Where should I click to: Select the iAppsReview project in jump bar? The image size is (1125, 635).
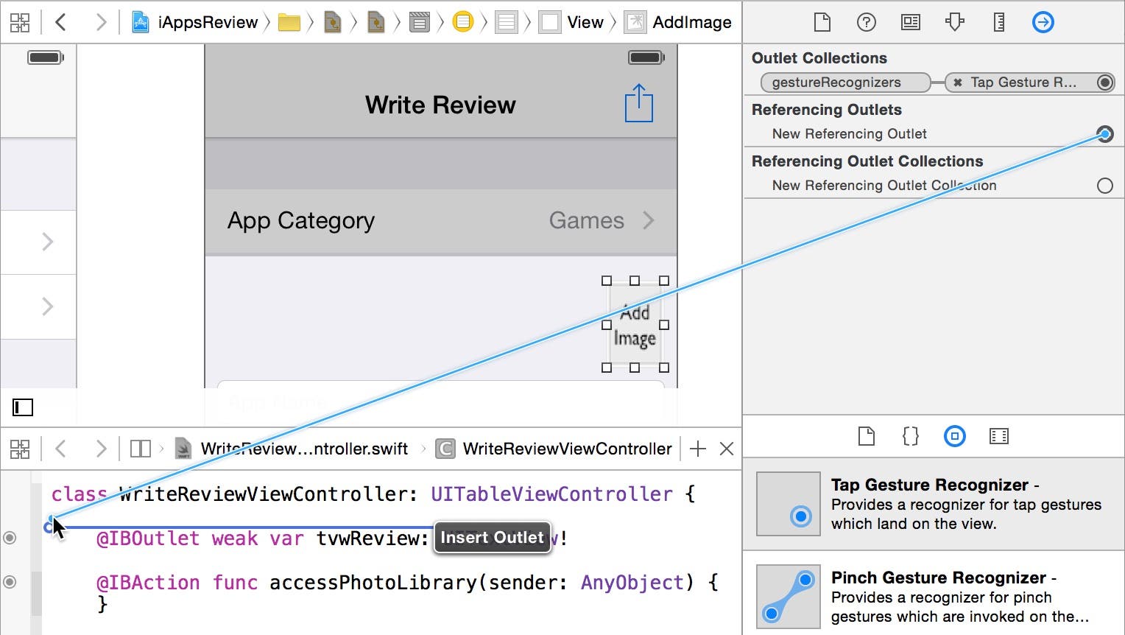(195, 22)
